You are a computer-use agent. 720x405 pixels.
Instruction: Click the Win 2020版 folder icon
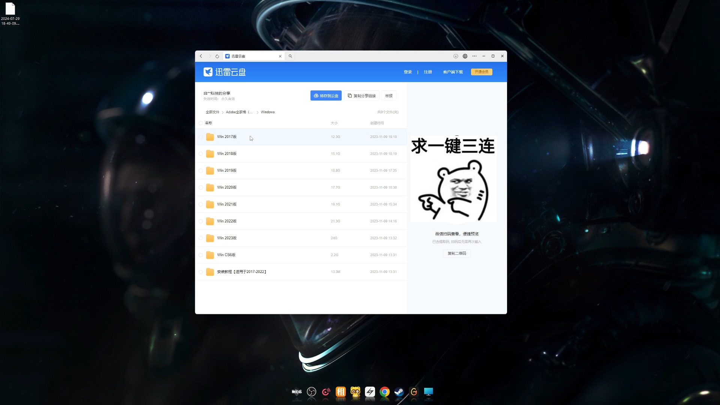(x=210, y=187)
